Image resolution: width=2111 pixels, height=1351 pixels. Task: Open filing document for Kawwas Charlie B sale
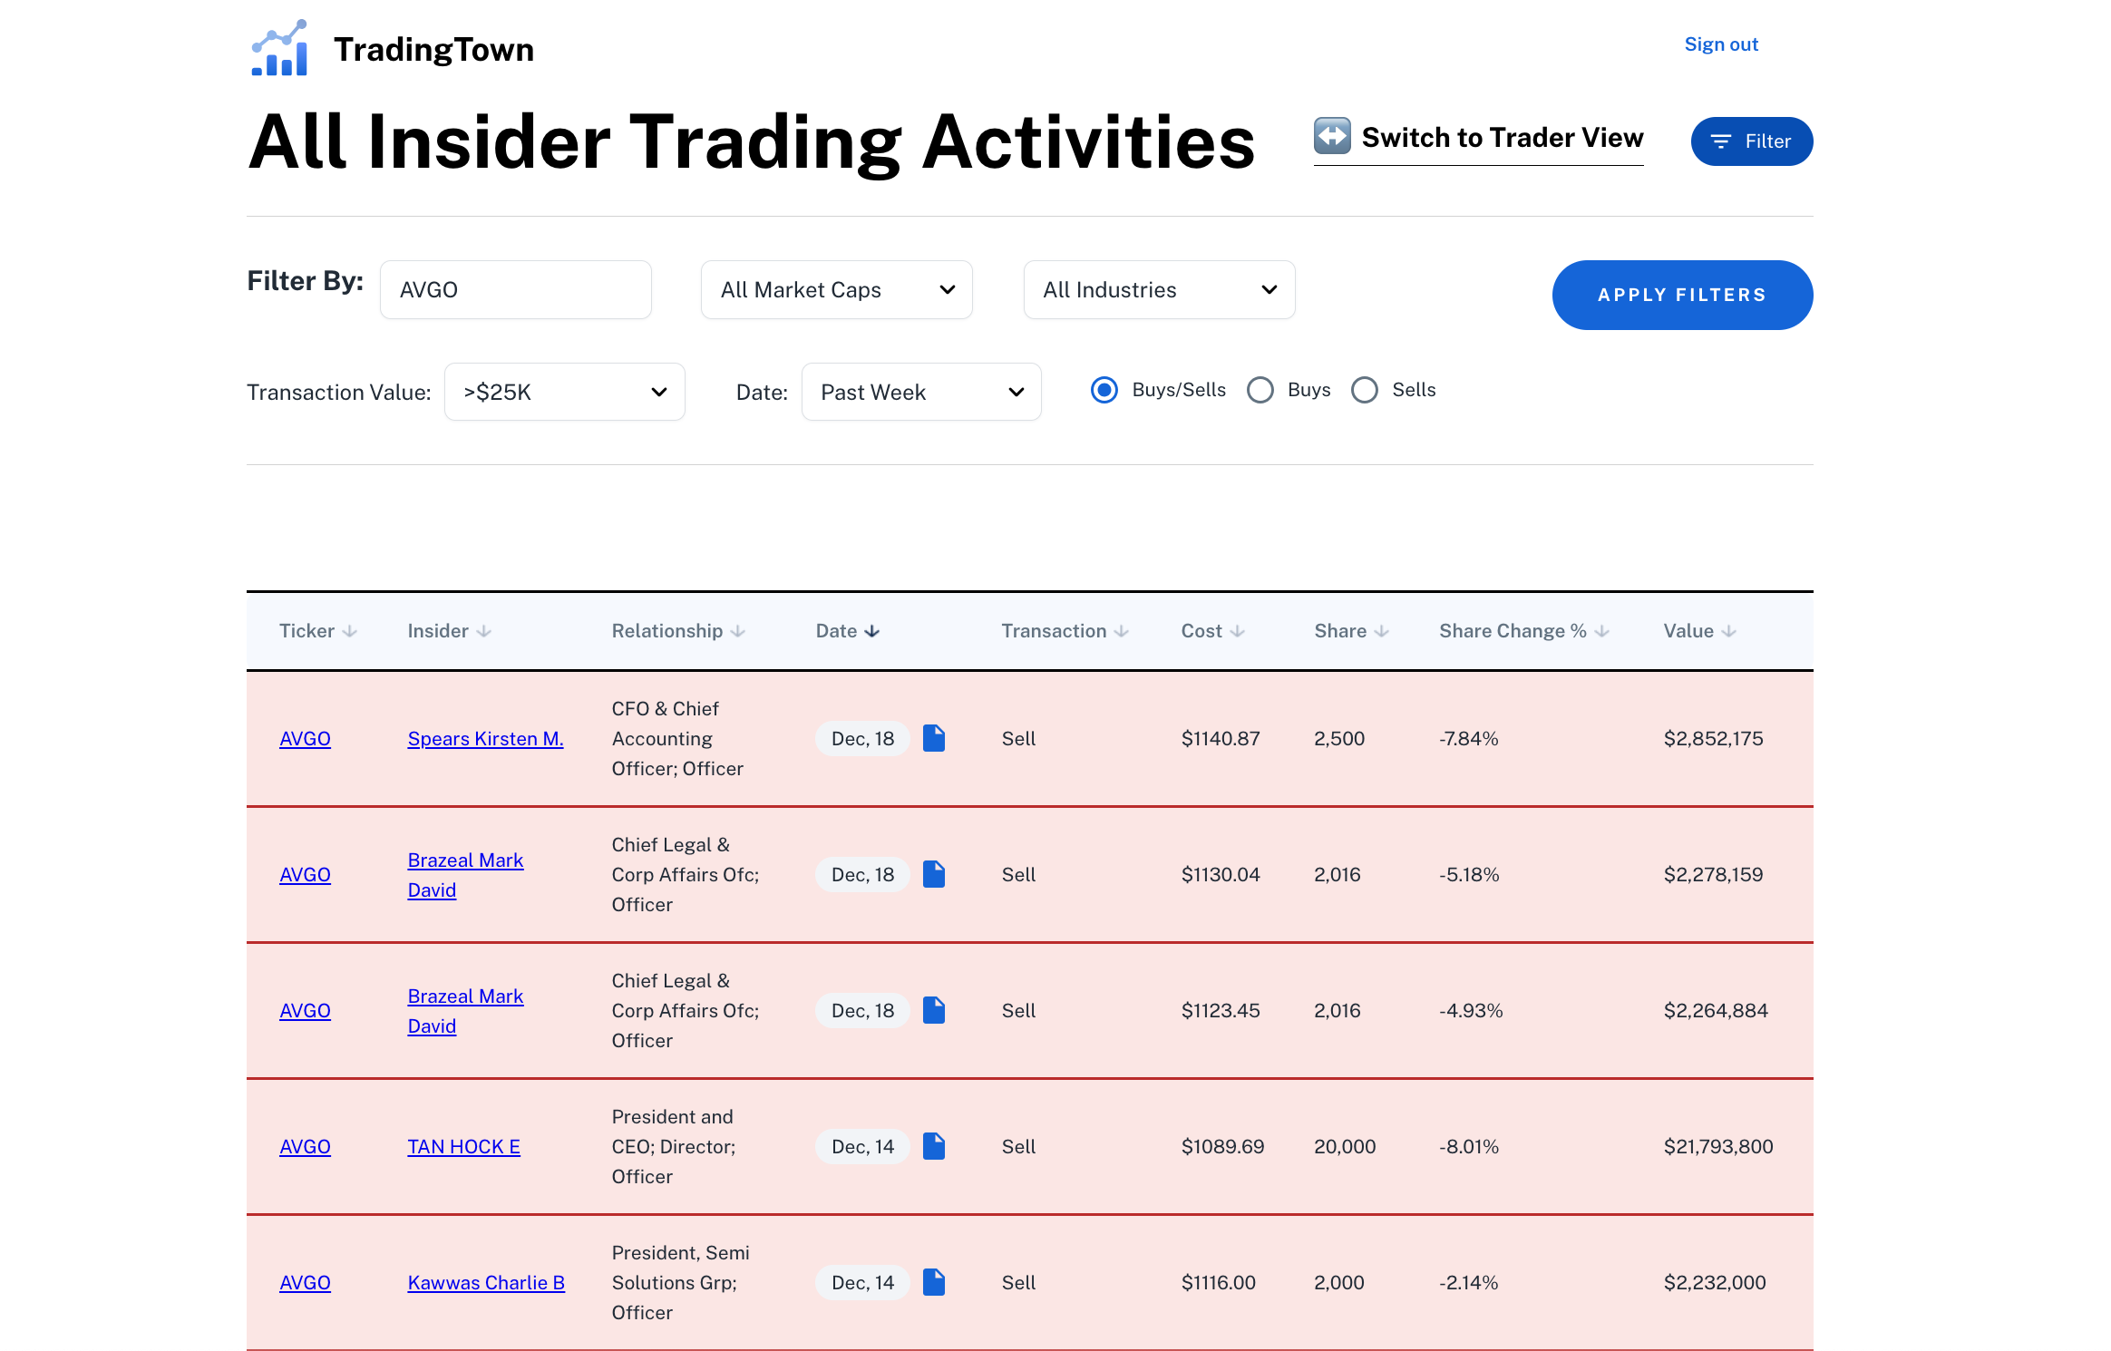(x=933, y=1282)
